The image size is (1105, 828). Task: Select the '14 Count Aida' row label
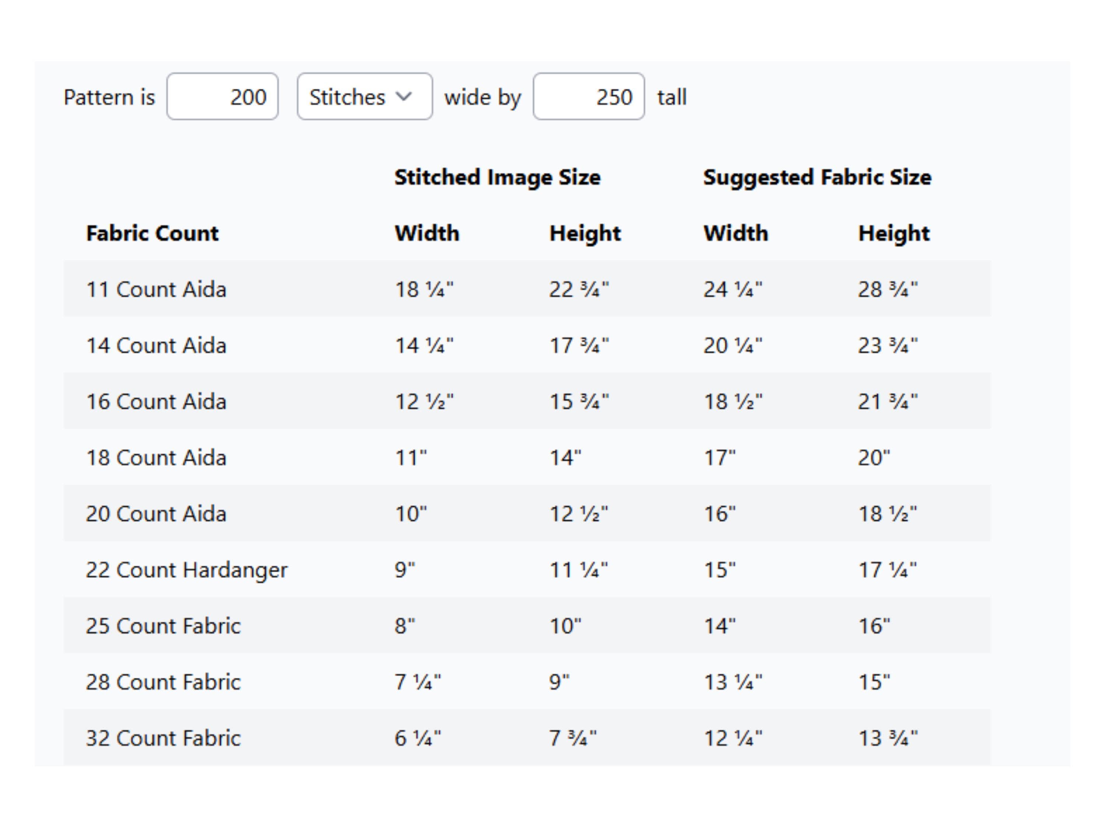156,346
